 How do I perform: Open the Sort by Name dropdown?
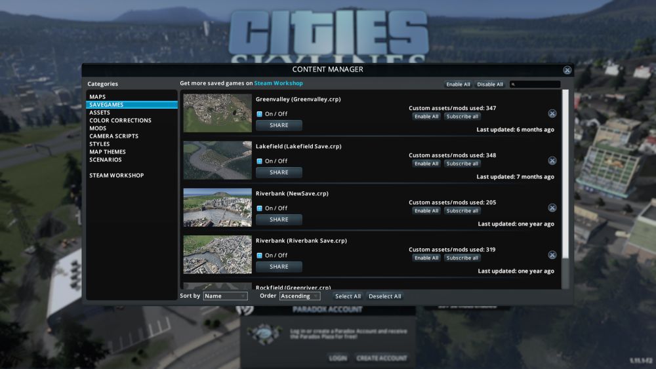click(x=225, y=296)
